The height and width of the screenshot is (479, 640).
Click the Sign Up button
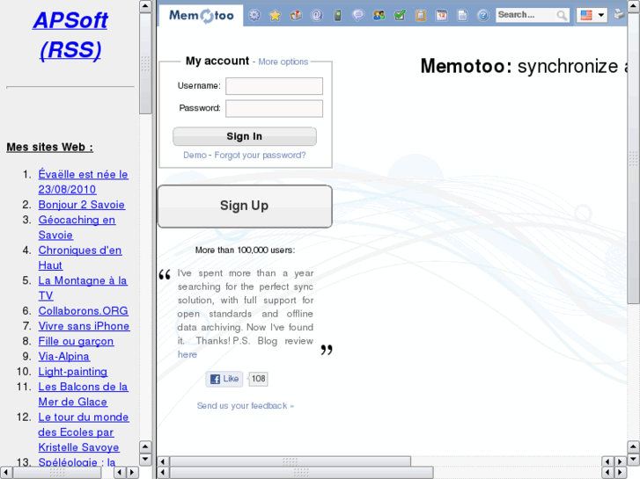245,207
